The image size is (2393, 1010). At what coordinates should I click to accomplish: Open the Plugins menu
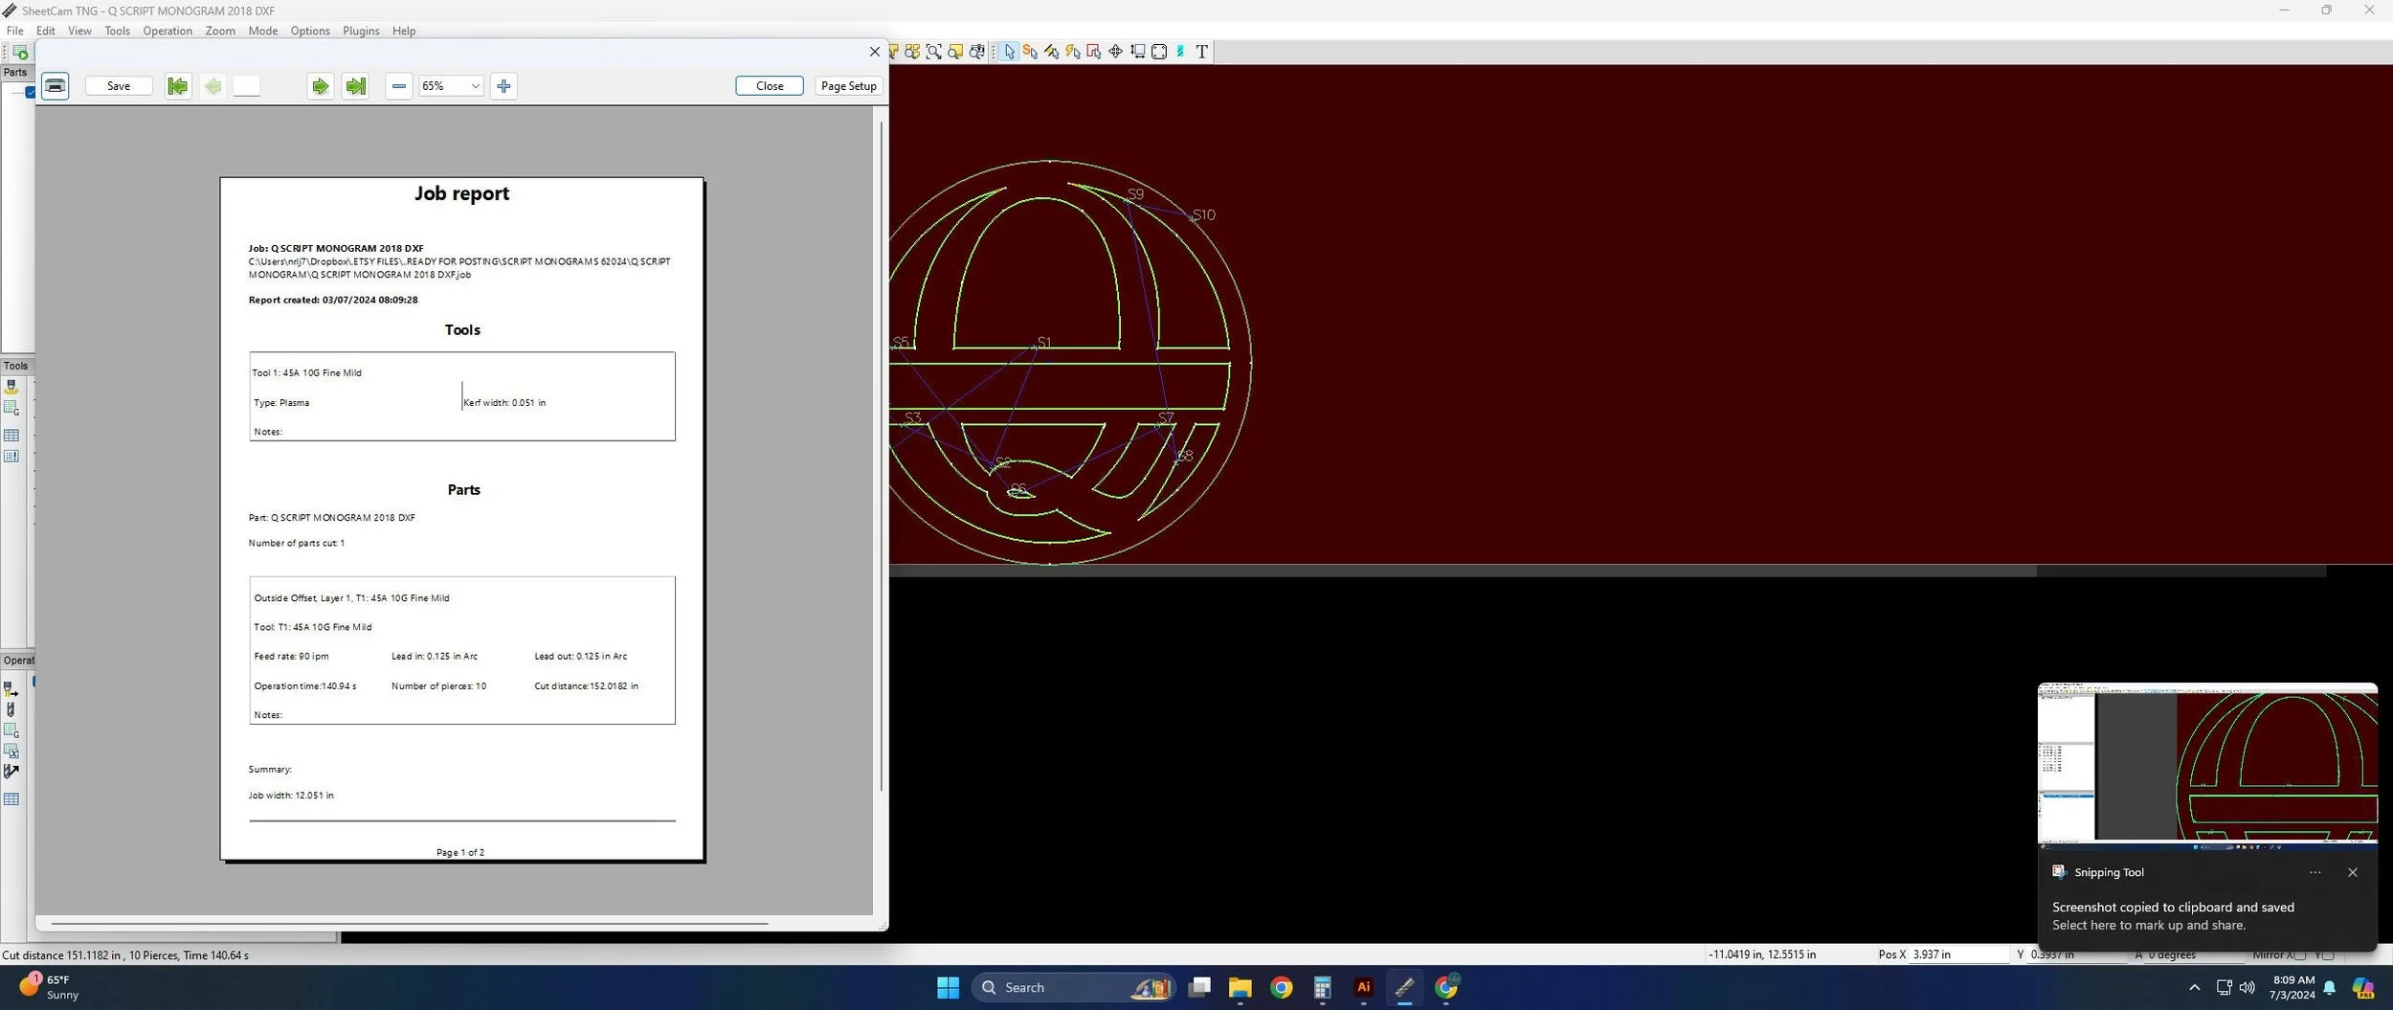pos(361,31)
